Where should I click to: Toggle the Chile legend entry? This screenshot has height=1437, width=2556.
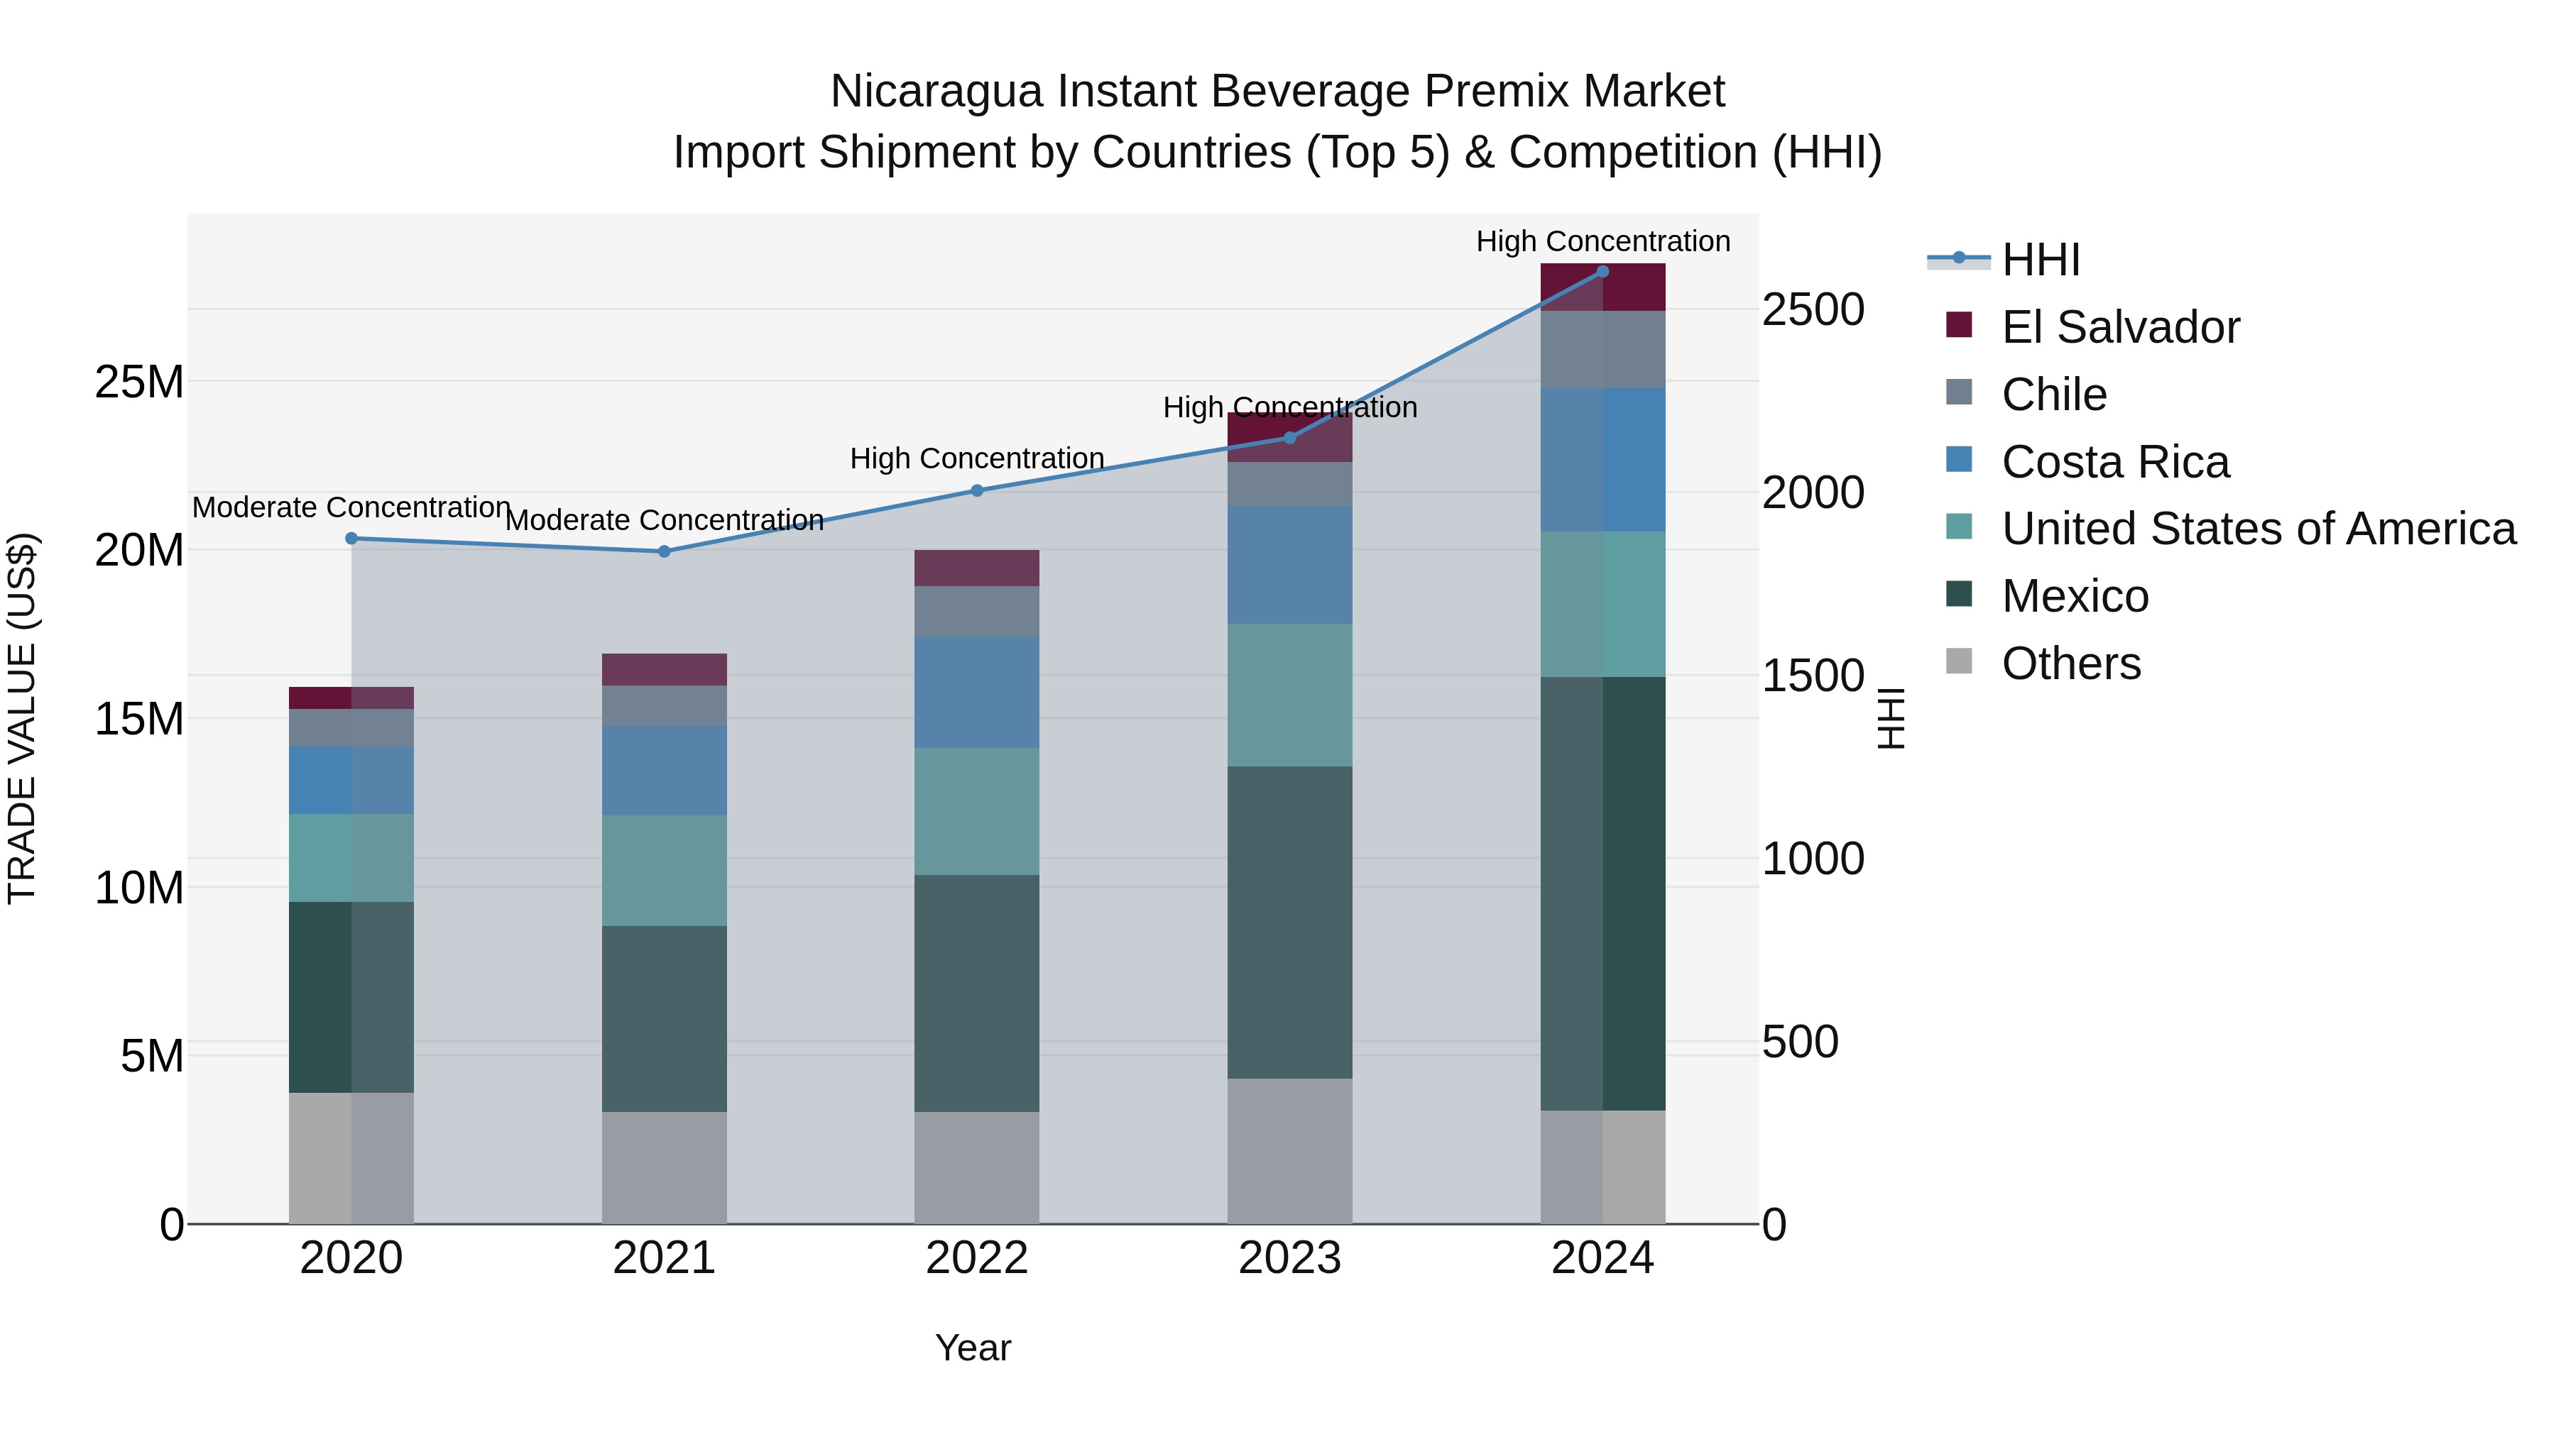point(2026,394)
